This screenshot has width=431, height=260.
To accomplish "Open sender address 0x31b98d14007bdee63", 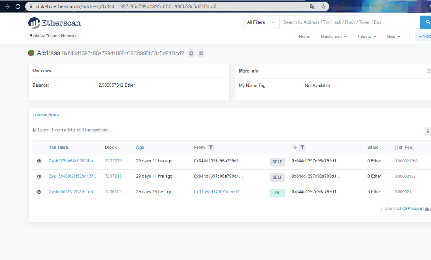I will (219, 192).
